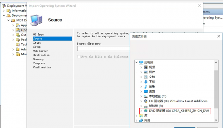Click the Applications node icon
This screenshot has height=128, width=223.
pos(18,25)
